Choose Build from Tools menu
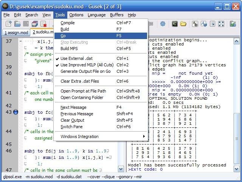 (x=101, y=29)
